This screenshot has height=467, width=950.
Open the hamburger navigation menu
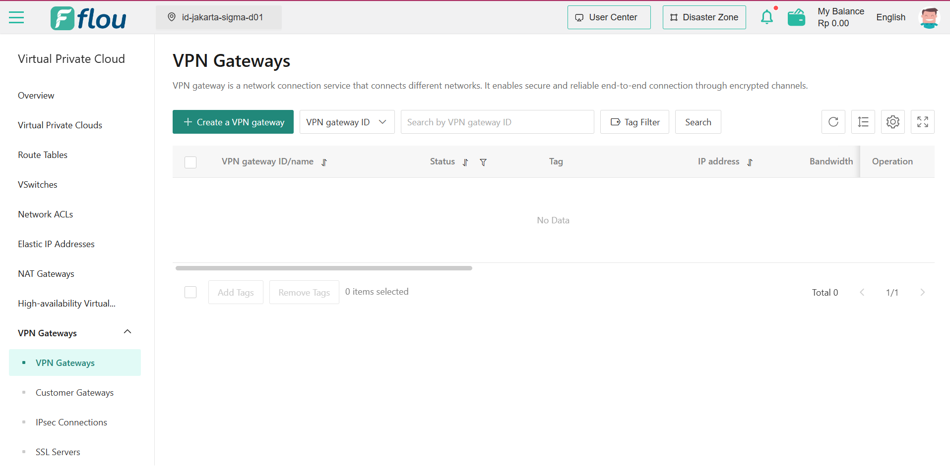[16, 18]
